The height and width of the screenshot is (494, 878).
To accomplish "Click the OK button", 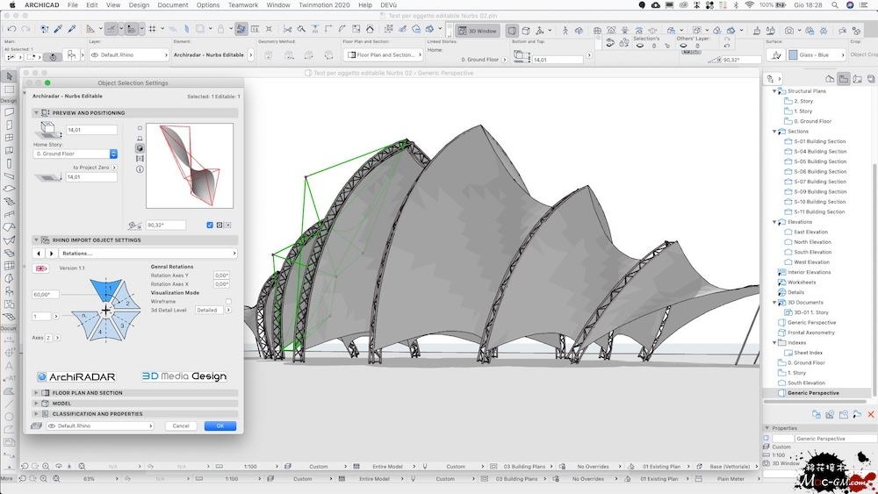I will 219,426.
